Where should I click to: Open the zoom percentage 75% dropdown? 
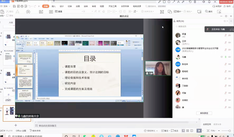click(213, 131)
